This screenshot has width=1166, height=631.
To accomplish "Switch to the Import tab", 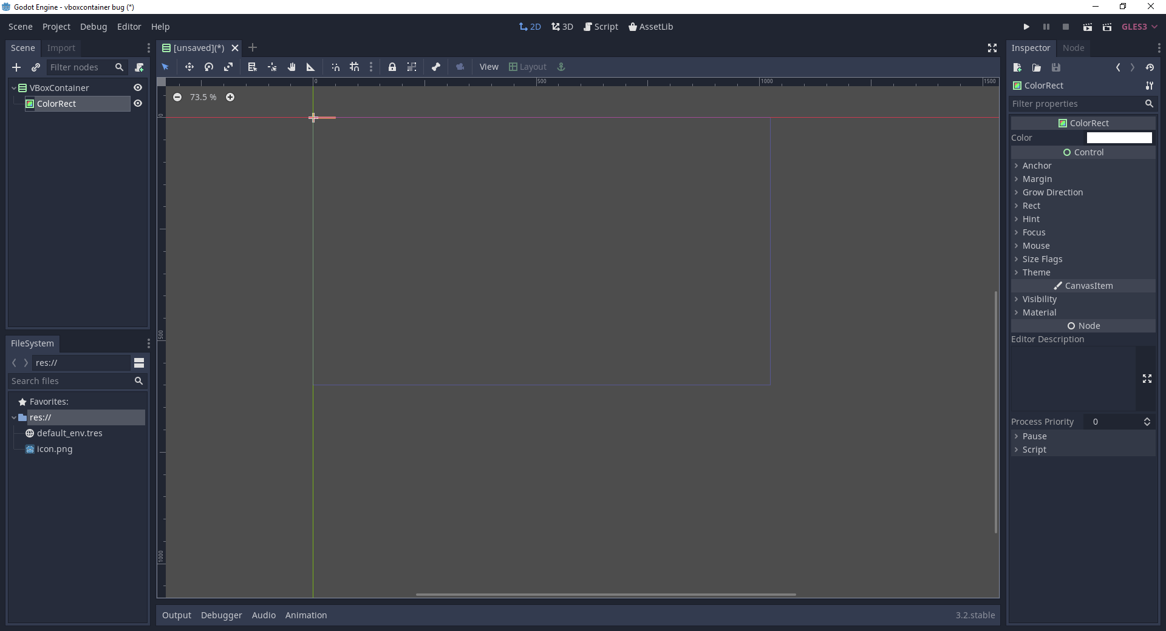I will pyautogui.click(x=61, y=48).
